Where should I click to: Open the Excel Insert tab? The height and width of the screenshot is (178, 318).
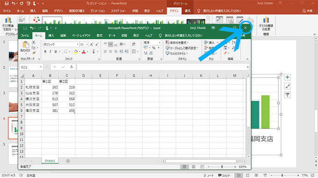pyautogui.click(x=51, y=36)
